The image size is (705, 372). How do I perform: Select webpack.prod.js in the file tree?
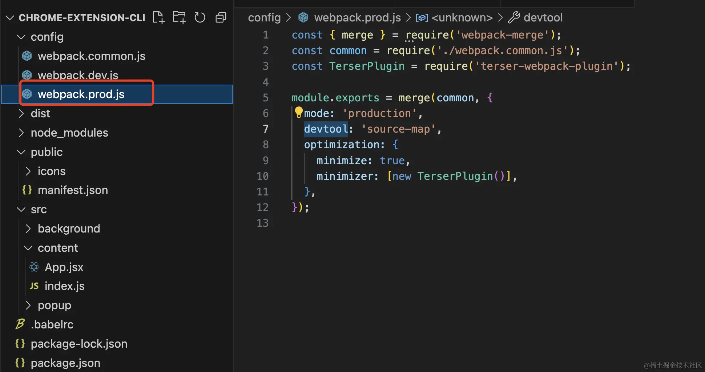[x=81, y=94]
